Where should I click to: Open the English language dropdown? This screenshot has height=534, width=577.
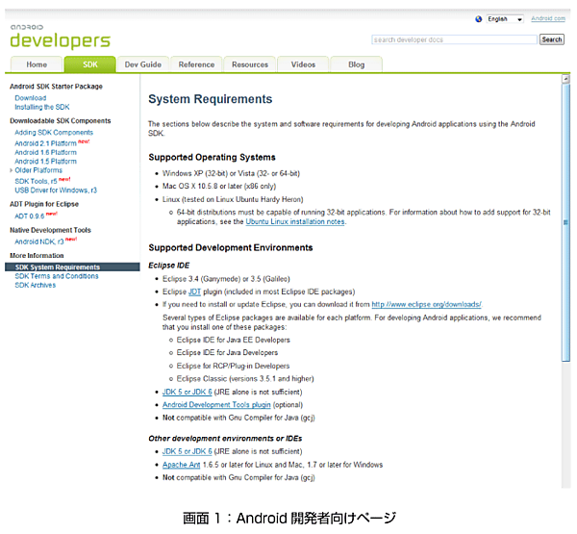pyautogui.click(x=505, y=19)
